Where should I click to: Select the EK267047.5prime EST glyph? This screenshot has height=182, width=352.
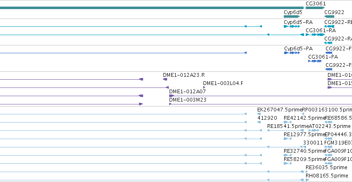(x=259, y=114)
